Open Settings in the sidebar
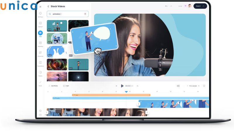Viewport: 234px width, 131px height. (40, 14)
